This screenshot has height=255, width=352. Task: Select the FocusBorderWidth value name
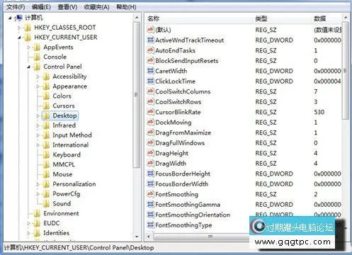(x=182, y=184)
